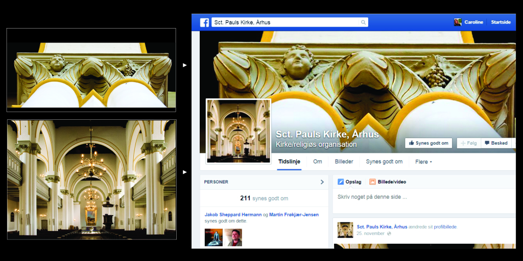The image size is (523, 261).
Task: Click the PERSONER heading
Action: point(216,182)
